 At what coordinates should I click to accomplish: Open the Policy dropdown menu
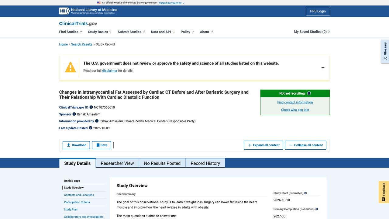187,32
